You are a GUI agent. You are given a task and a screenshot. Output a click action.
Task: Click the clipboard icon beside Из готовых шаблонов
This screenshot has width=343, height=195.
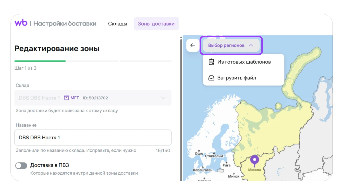coord(211,62)
